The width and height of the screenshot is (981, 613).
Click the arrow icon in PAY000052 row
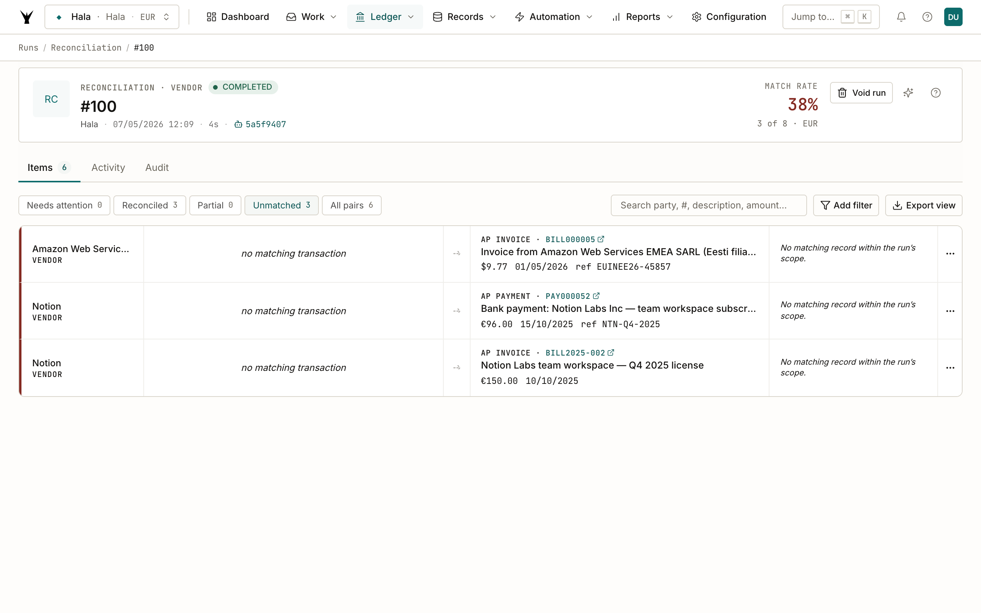coord(456,311)
